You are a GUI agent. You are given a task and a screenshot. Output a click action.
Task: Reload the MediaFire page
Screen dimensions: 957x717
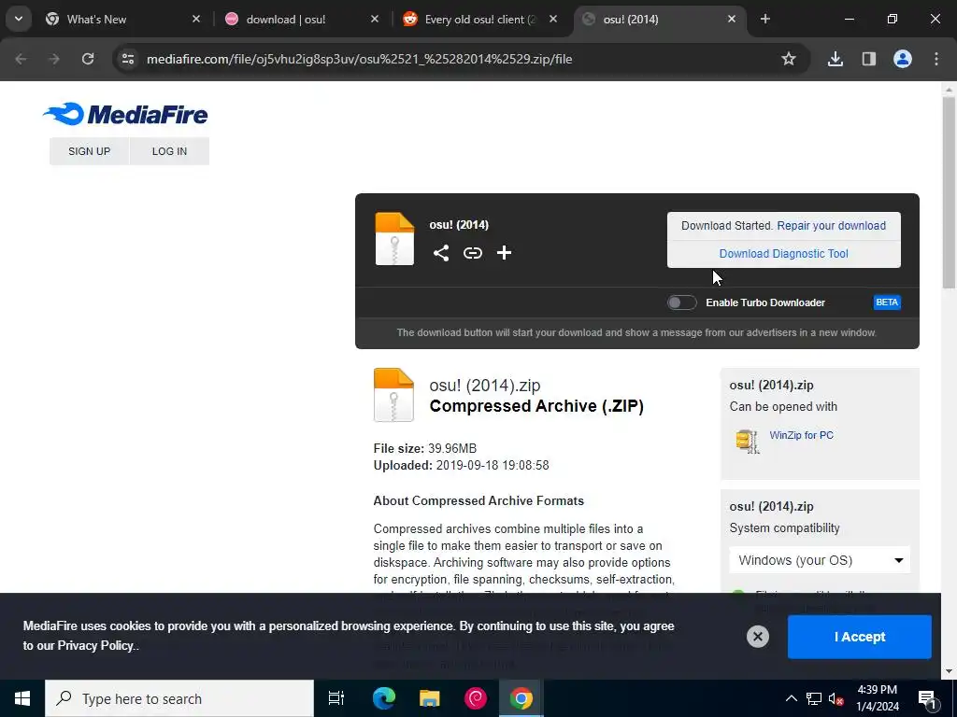click(88, 59)
